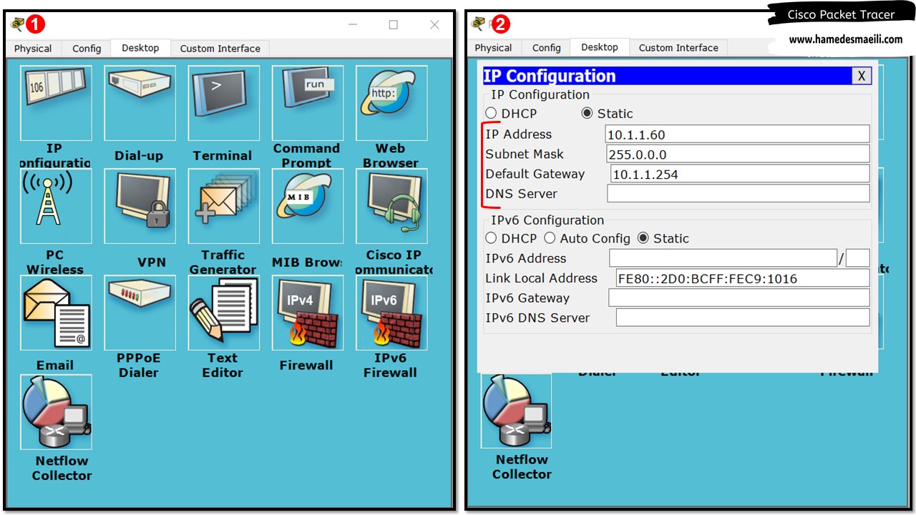
Task: Click the 'Subnet Mask' label
Action: tap(525, 154)
